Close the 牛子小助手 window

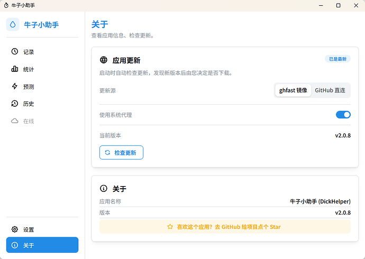click(356, 5)
